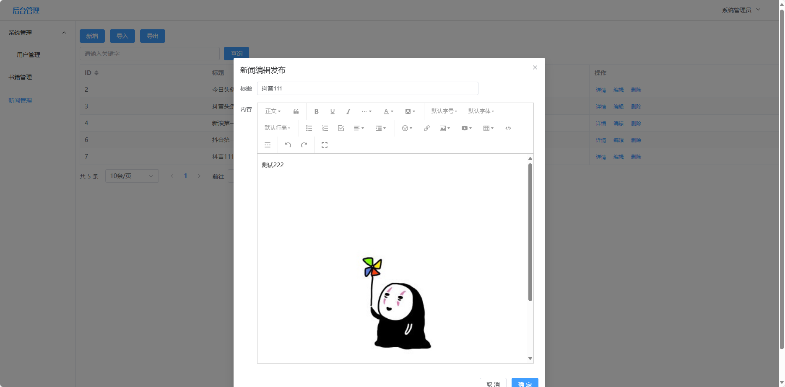
Task: Open the 默认字体 font family dropdown
Action: click(481, 111)
